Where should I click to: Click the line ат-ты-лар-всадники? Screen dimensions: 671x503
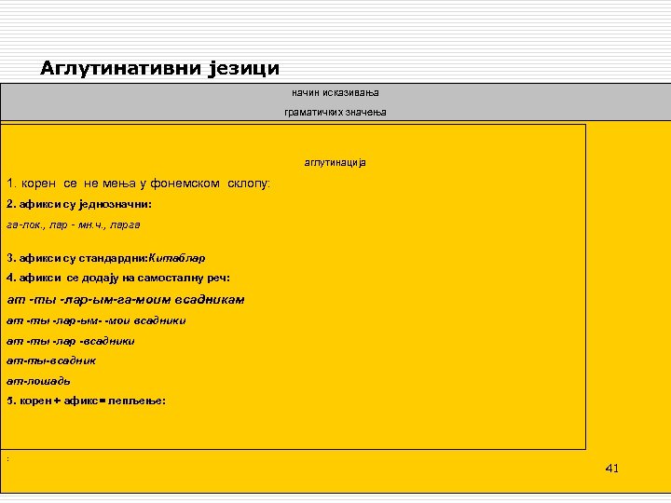point(71,341)
